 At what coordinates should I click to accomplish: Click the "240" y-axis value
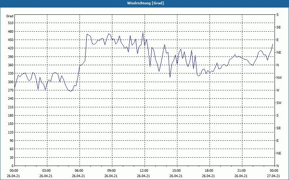click(11, 99)
